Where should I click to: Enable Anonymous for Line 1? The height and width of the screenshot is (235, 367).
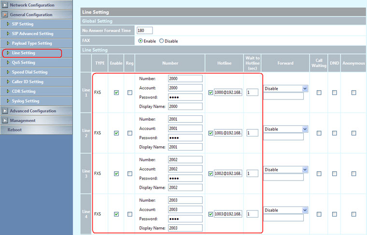point(354,93)
